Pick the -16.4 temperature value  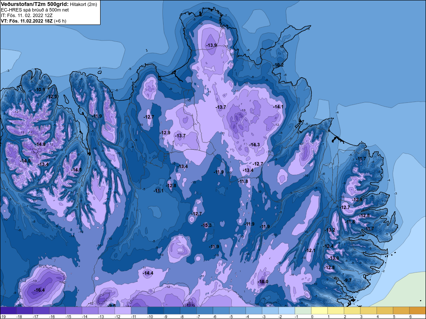[x=39, y=290]
